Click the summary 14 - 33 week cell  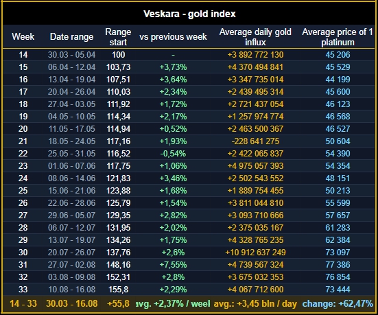point(23,303)
